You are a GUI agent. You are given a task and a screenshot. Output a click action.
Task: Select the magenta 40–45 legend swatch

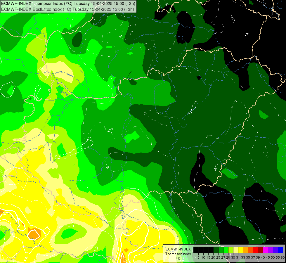(266, 250)
